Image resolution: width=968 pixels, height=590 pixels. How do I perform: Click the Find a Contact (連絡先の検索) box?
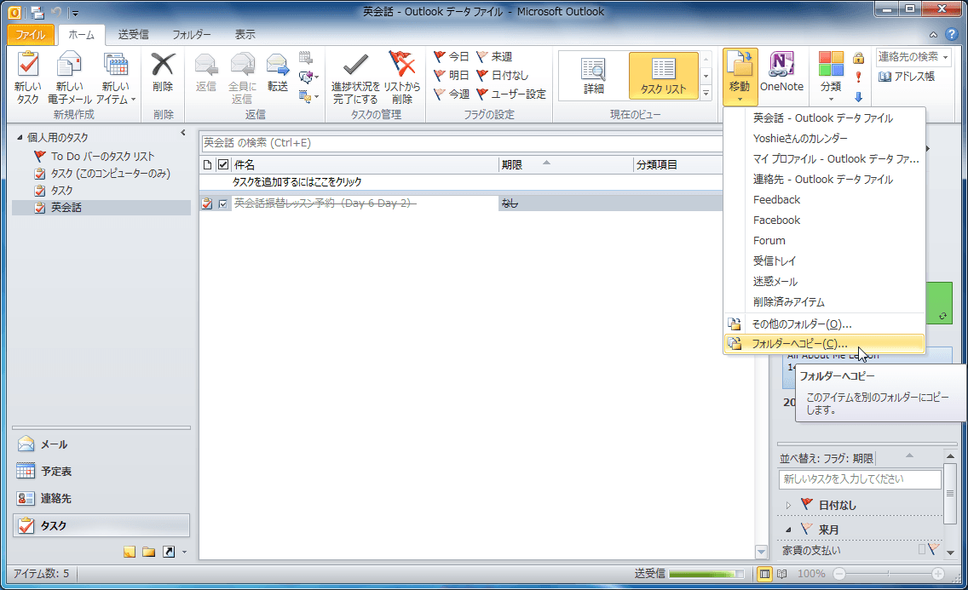[913, 57]
